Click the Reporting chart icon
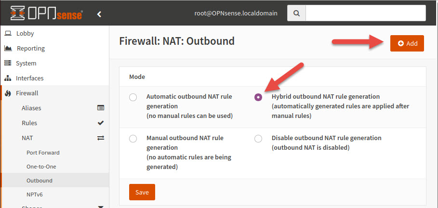The image size is (438, 208). click(8, 48)
